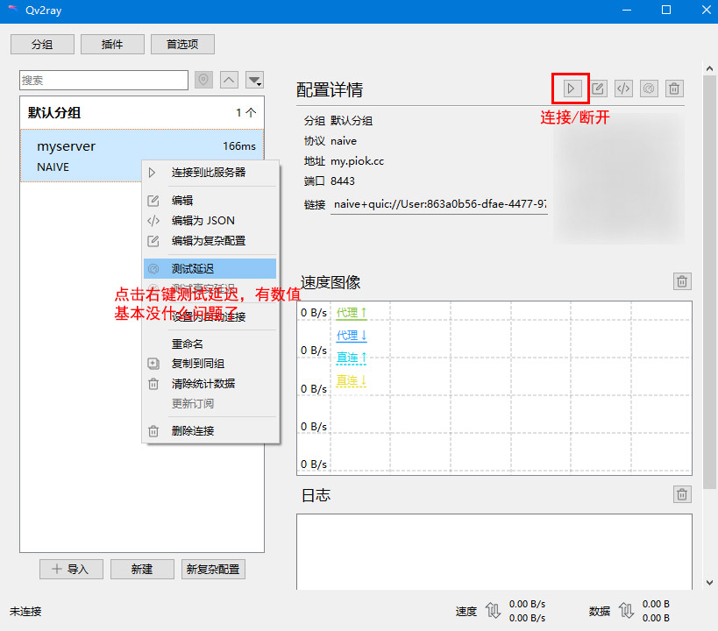The width and height of the screenshot is (718, 631).
Task: Select '连接到此服务器' in the context menu
Action: (x=210, y=172)
